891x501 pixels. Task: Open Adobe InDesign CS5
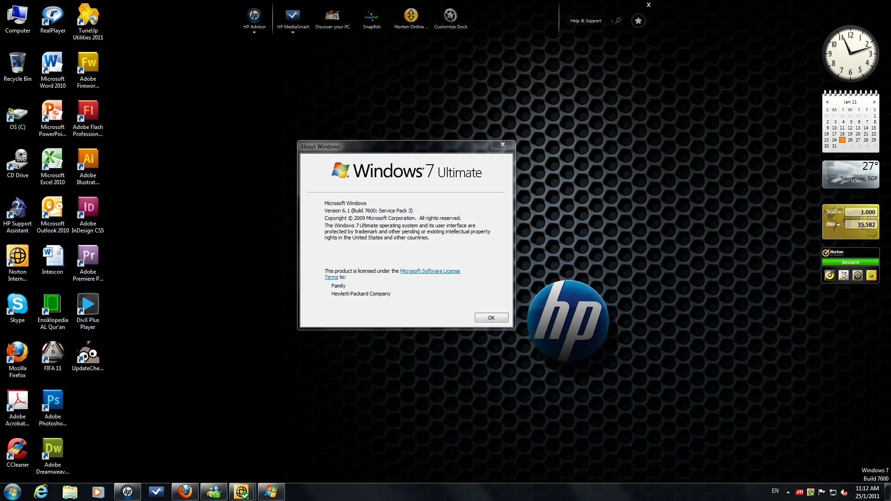88,207
